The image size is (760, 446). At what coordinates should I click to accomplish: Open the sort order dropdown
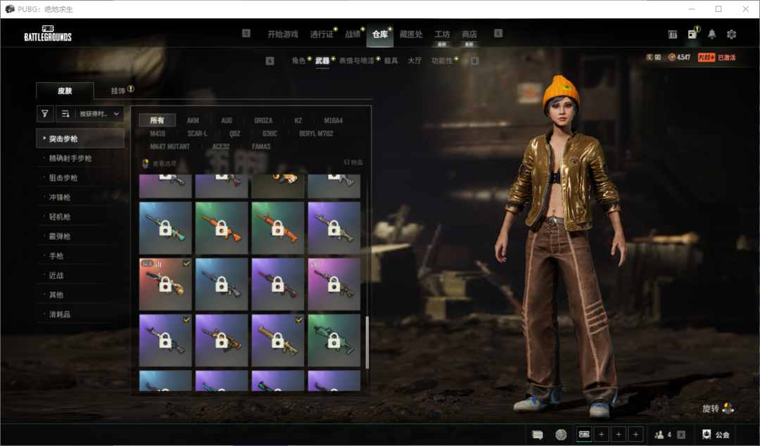pyautogui.click(x=90, y=113)
